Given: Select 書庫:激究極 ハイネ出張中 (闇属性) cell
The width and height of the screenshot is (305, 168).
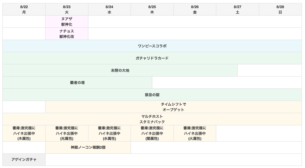Looking at the screenshot, I should click(152, 133).
